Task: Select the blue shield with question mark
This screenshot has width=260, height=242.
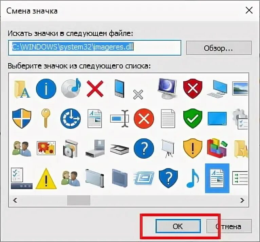Action: (168, 178)
